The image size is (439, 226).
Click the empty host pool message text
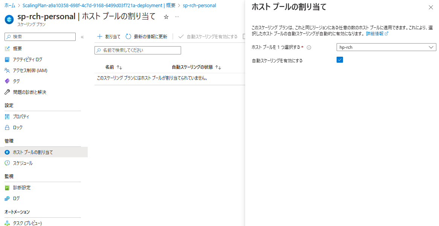[x=152, y=78]
